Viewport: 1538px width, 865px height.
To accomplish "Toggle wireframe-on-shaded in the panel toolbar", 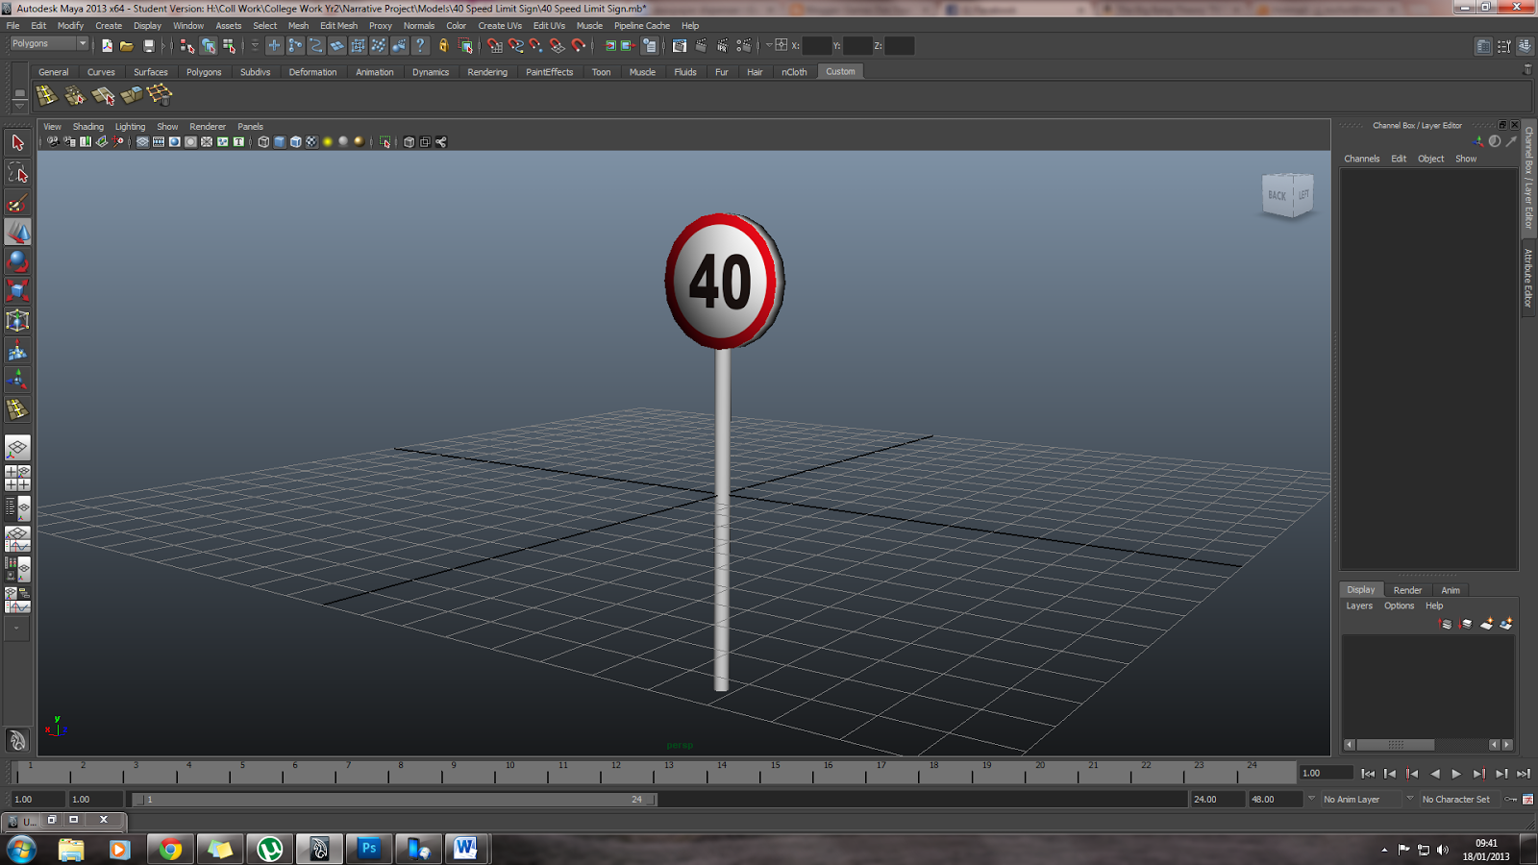I will tap(294, 141).
